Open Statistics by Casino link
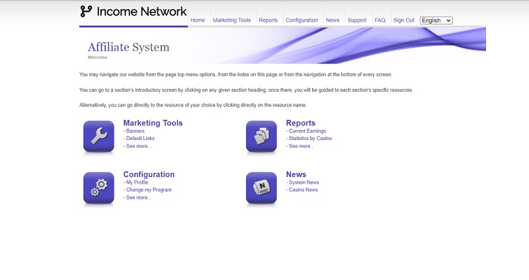This screenshot has height=280, width=529. (310, 139)
